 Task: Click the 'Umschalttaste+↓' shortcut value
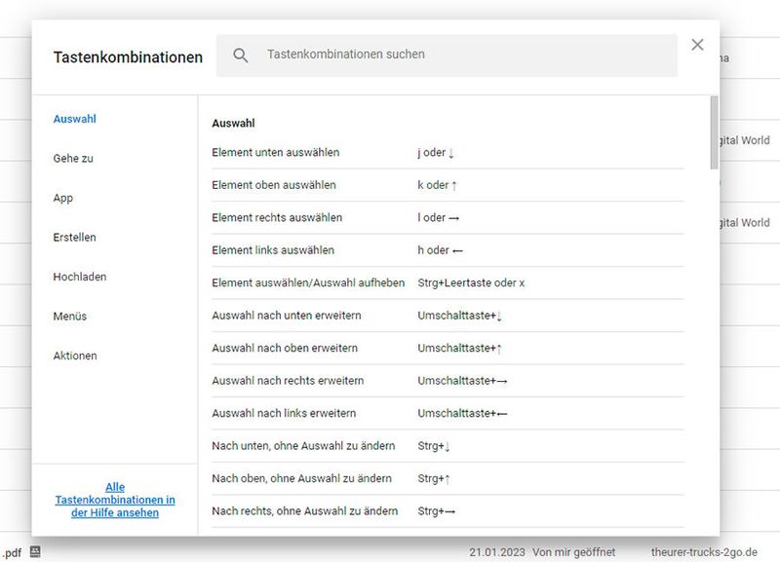[459, 316]
